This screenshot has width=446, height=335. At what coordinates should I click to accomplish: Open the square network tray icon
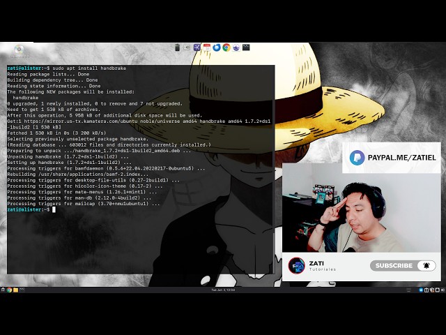437,290
